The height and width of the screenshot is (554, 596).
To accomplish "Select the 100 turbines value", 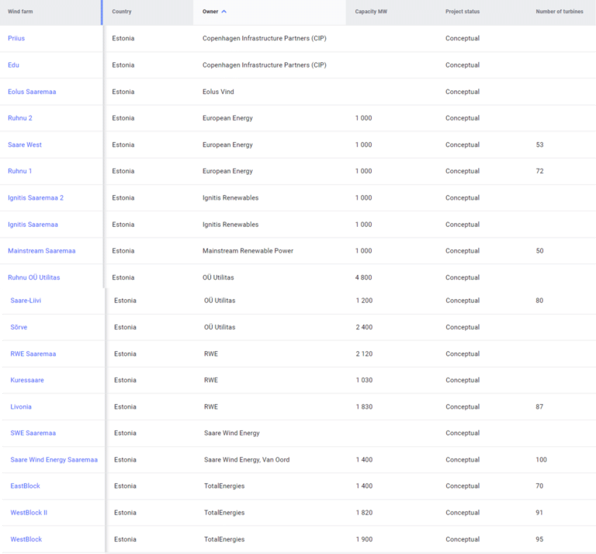I will [x=541, y=460].
